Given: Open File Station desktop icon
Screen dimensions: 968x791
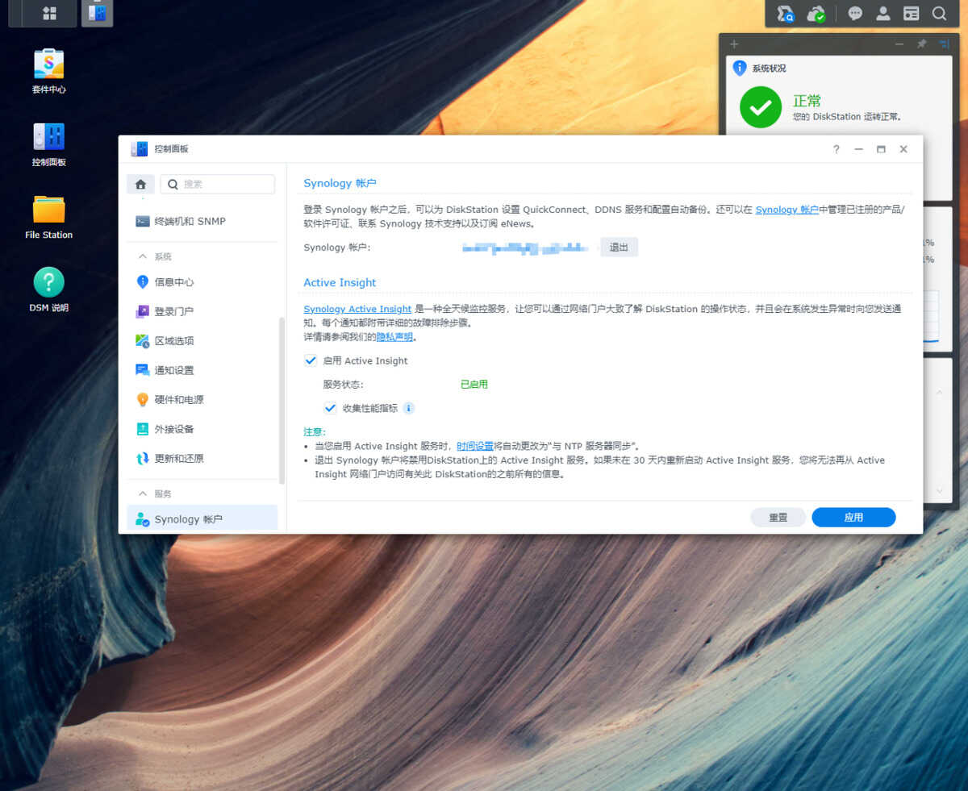Looking at the screenshot, I should pyautogui.click(x=48, y=209).
